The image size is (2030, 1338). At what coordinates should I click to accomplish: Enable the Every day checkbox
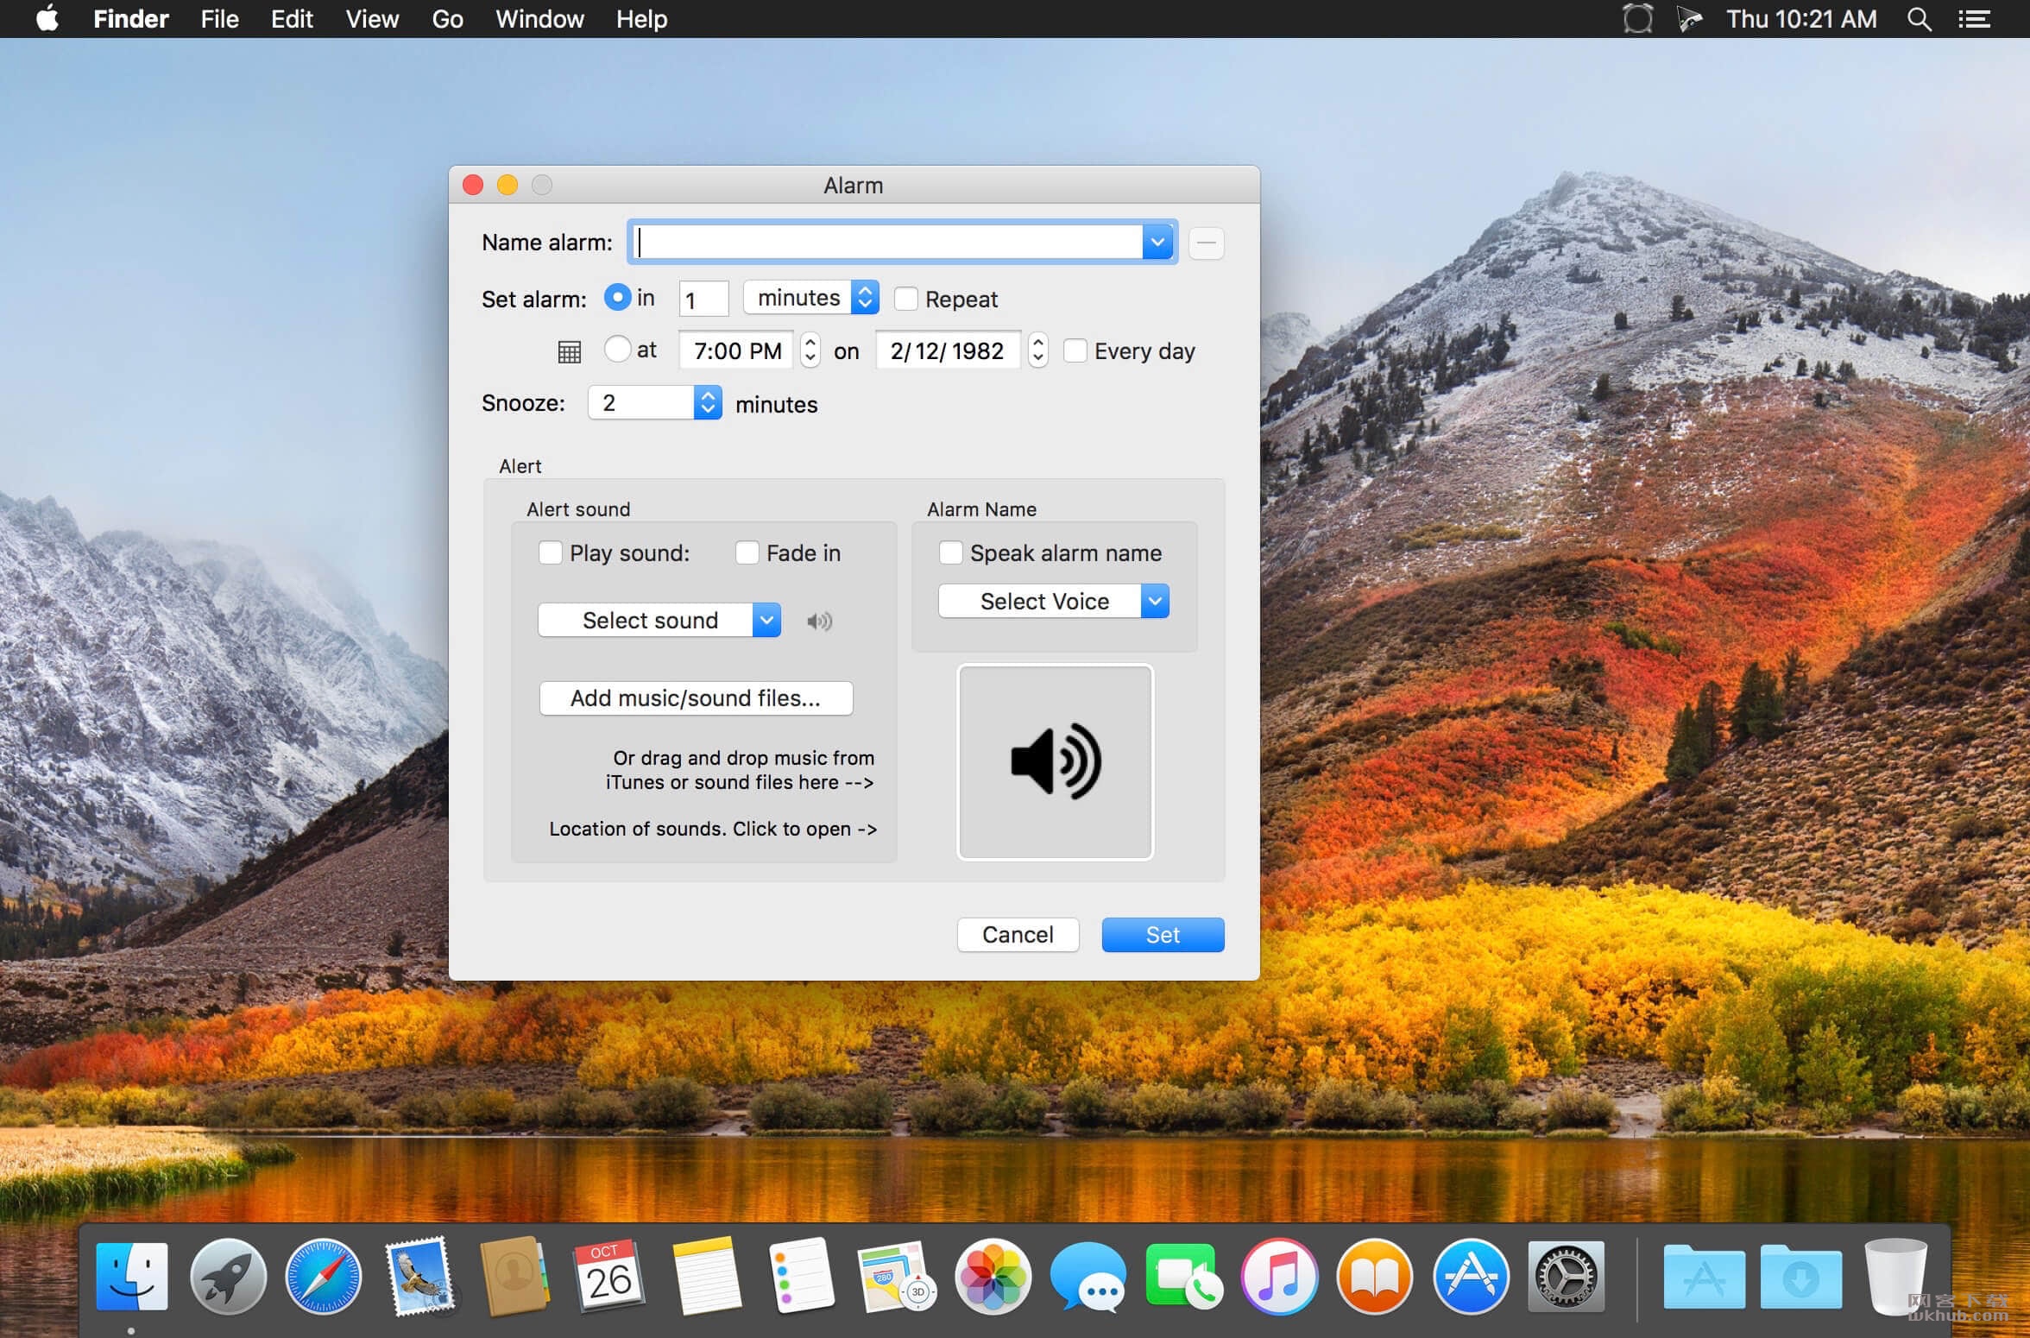[1075, 350]
